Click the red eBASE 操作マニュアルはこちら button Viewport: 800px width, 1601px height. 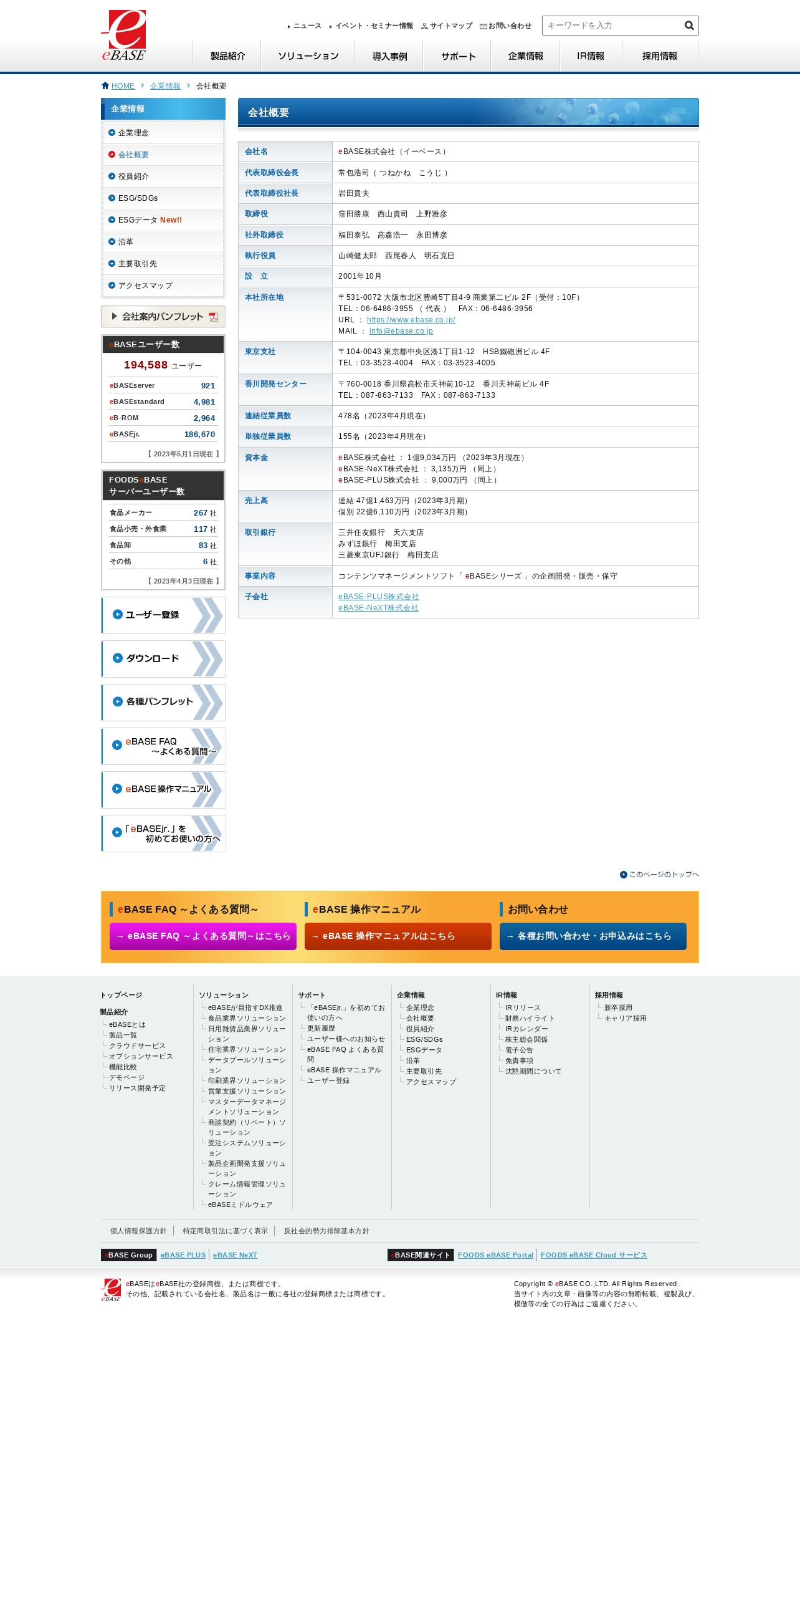click(398, 936)
